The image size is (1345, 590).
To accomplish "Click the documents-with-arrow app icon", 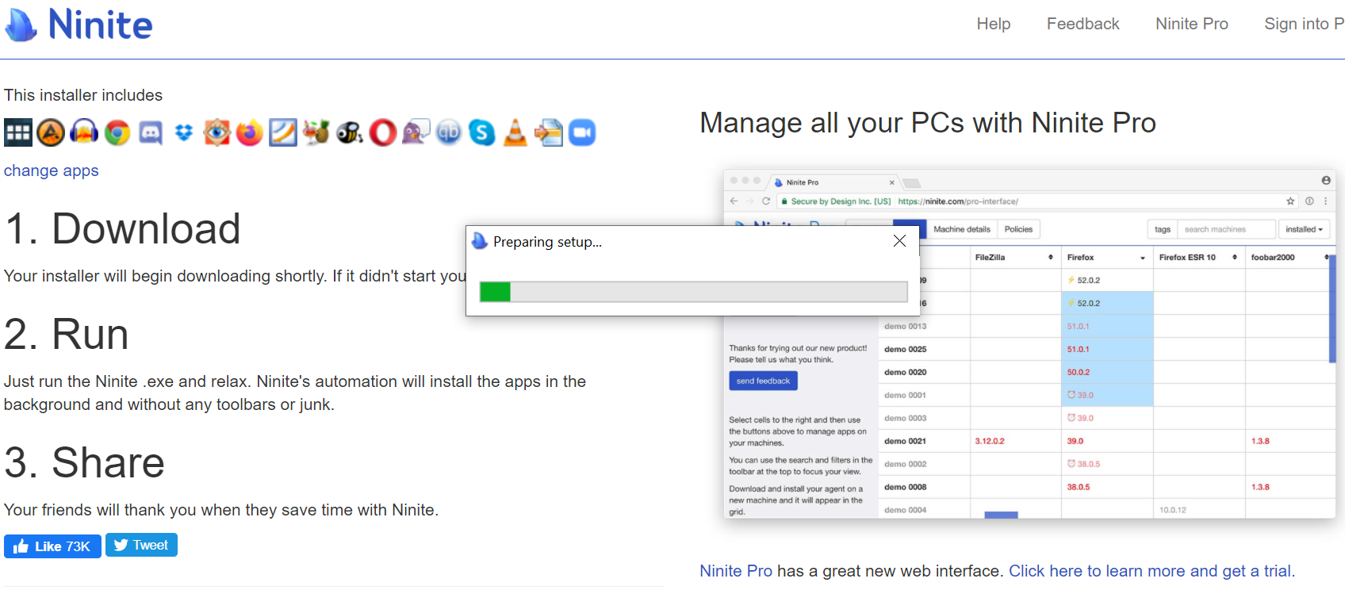I will (x=549, y=132).
